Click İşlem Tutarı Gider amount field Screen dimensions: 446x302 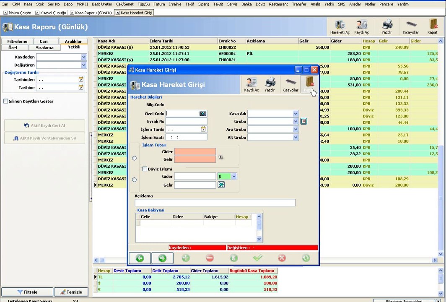195,152
